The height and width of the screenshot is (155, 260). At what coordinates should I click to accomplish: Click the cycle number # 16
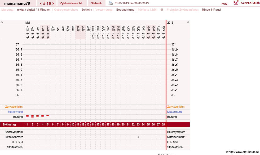click(47, 3)
